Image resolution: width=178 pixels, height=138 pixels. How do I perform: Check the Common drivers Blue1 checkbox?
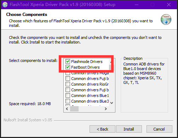68,96
